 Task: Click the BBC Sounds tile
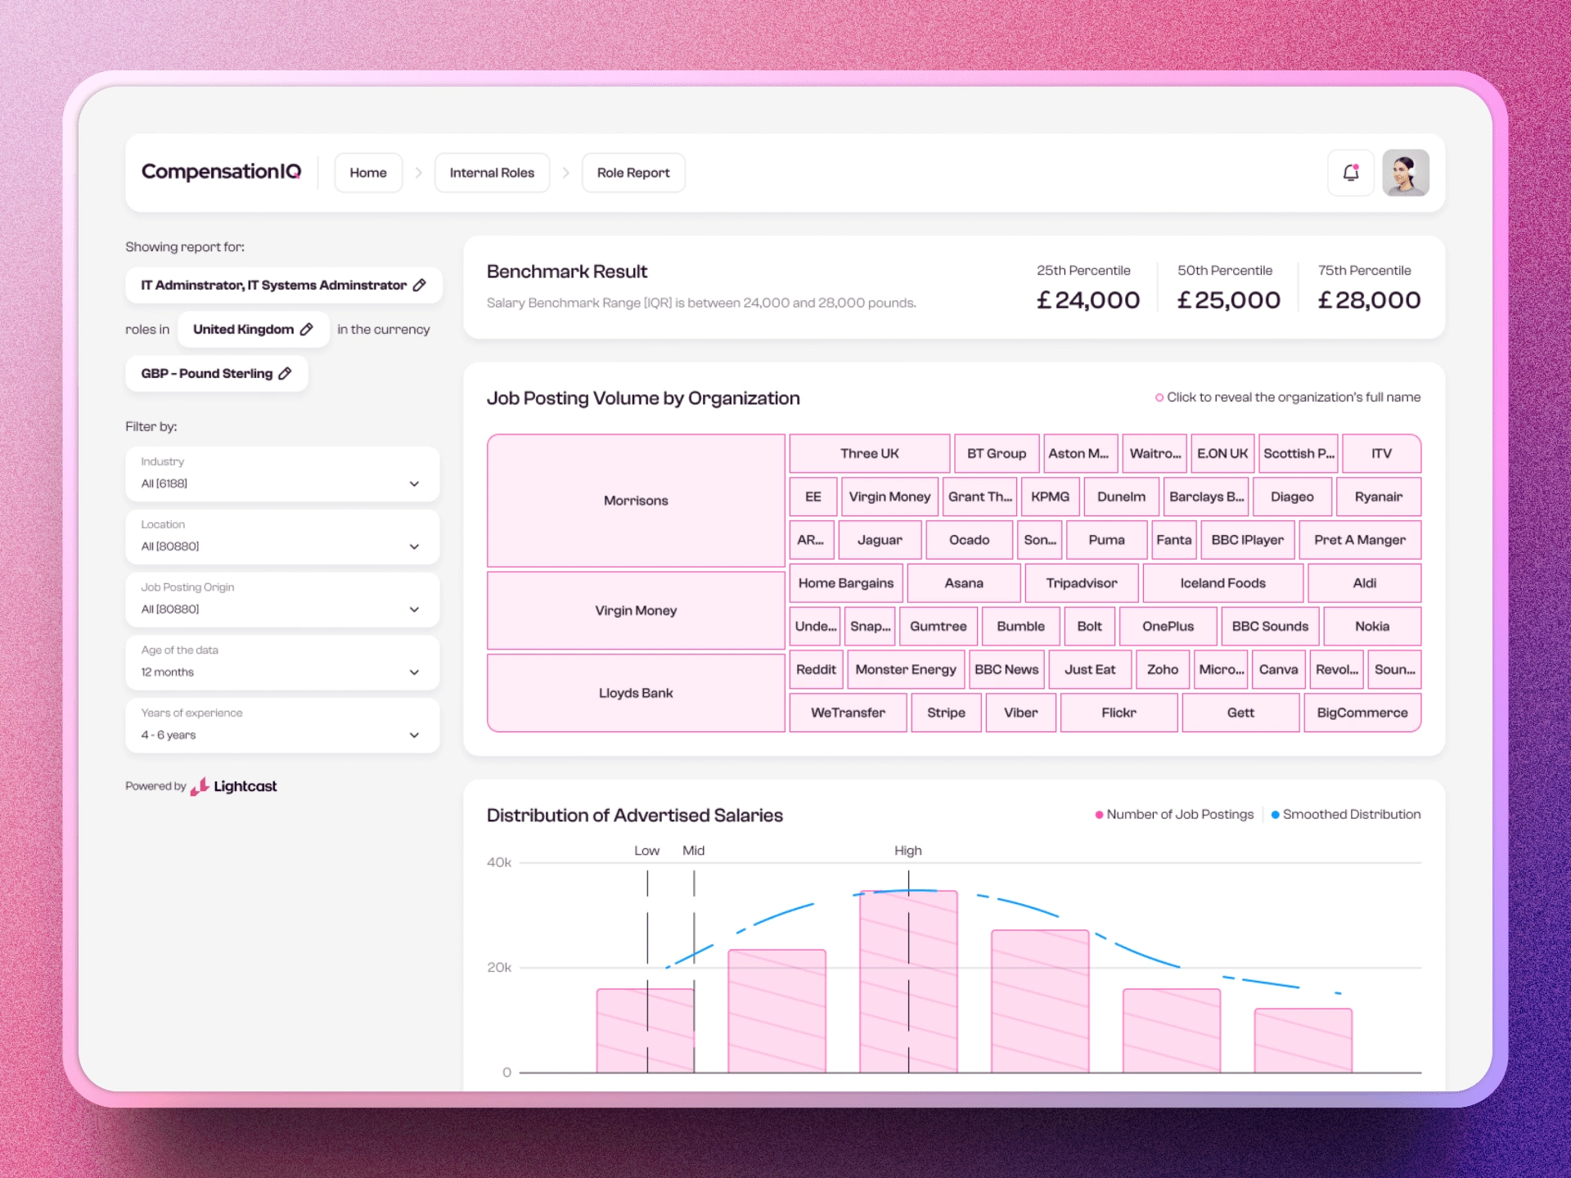pyautogui.click(x=1270, y=627)
